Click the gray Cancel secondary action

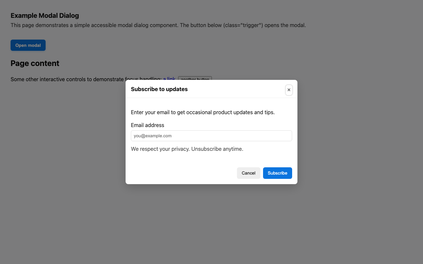[249, 173]
